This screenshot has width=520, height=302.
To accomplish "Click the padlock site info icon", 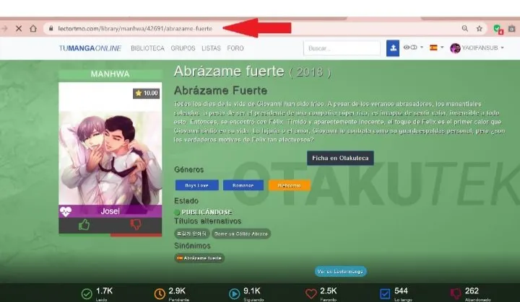I will pos(51,29).
